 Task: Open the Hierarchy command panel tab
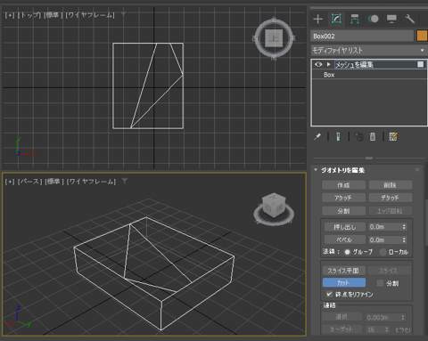355,19
